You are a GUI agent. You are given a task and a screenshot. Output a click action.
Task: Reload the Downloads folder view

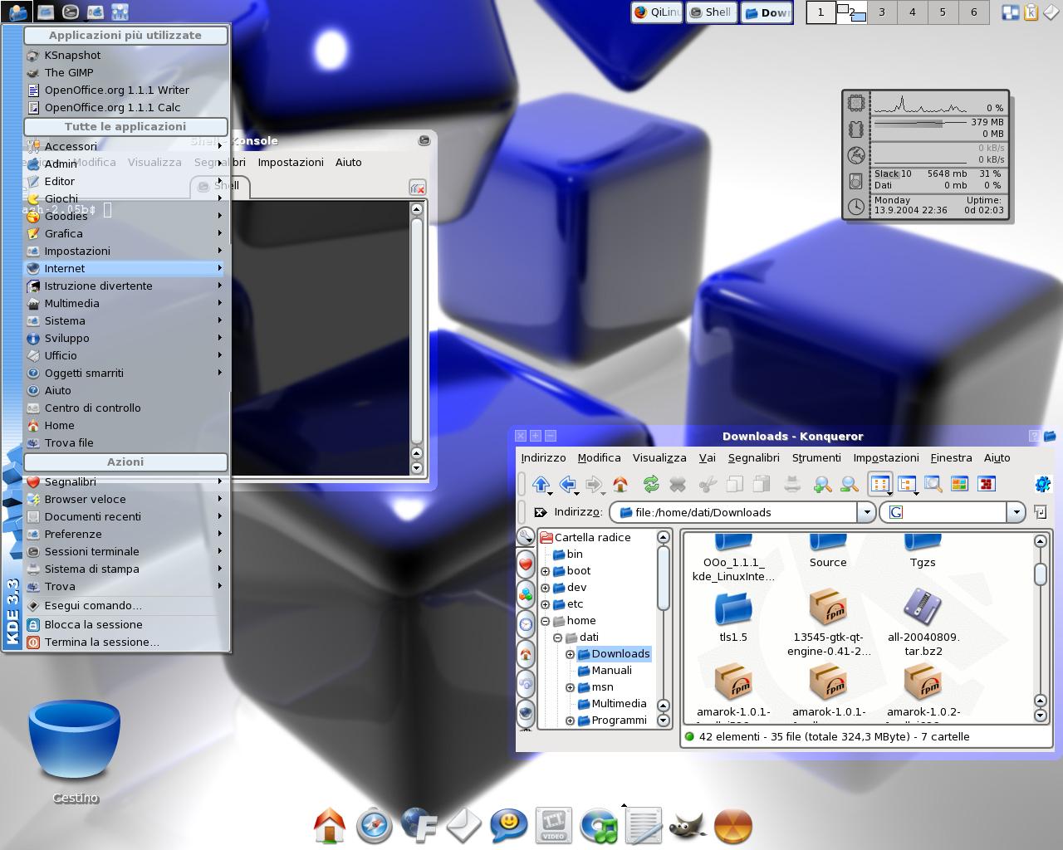[651, 484]
